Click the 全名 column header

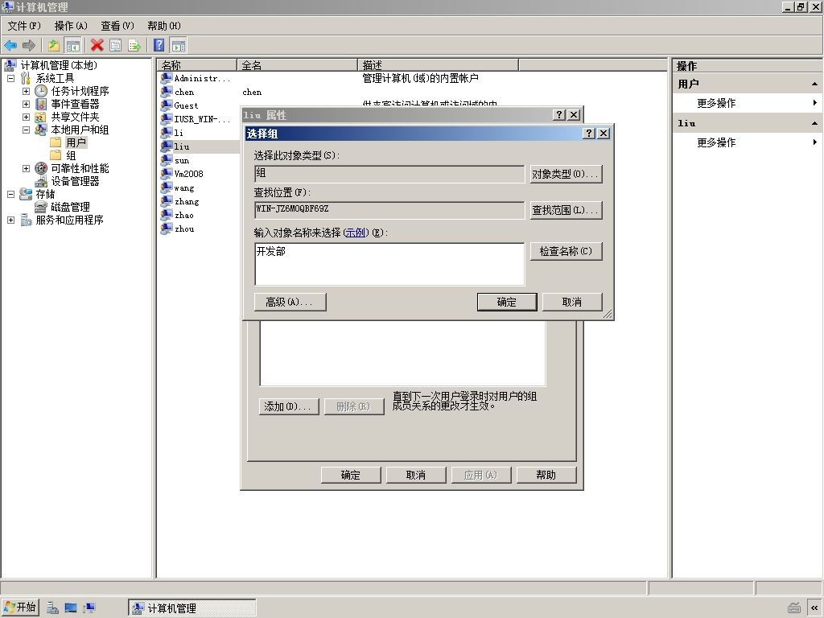pyautogui.click(x=298, y=65)
